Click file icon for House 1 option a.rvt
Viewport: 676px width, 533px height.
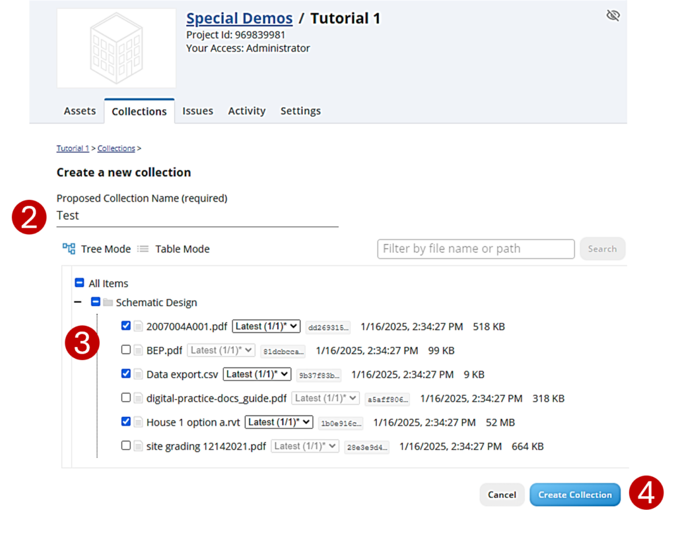pos(139,422)
